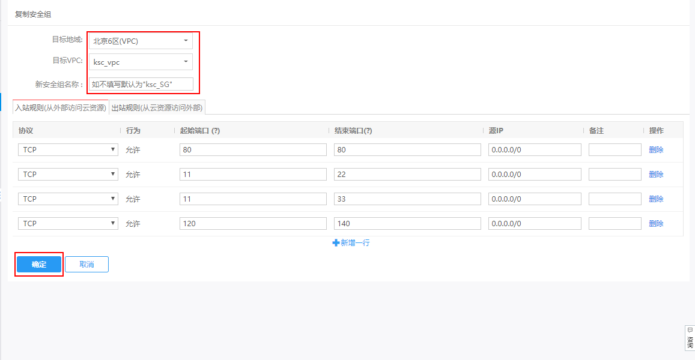Click the 源IP column header
The width and height of the screenshot is (695, 360).
point(496,131)
